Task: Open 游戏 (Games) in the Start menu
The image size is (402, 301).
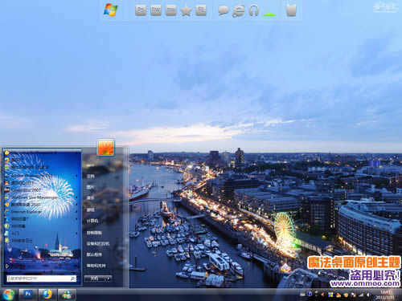Action: click(x=91, y=209)
